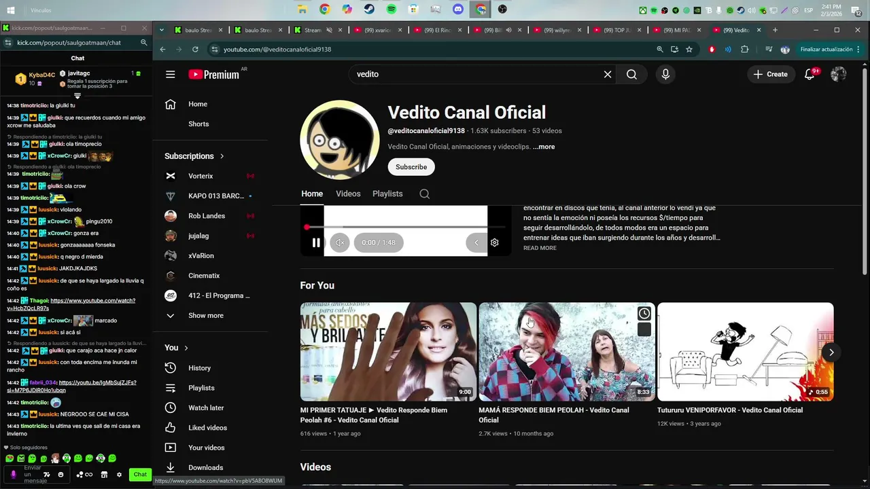The width and height of the screenshot is (870, 489).
Task: Start voice search with microphone icon
Action: (665, 74)
